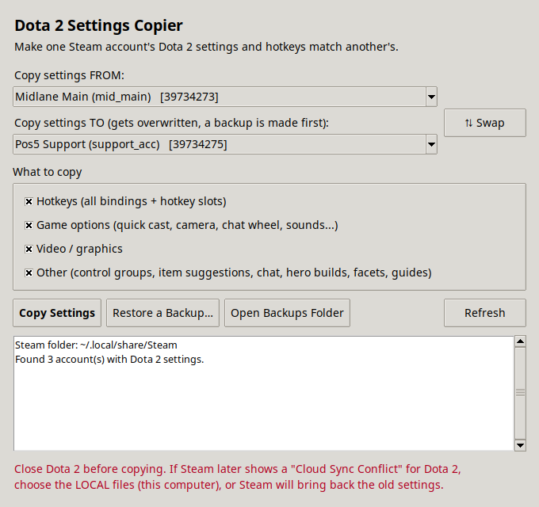Click the 'Dota 2 Settings Copier' heading
The image size is (539, 507).
[98, 26]
